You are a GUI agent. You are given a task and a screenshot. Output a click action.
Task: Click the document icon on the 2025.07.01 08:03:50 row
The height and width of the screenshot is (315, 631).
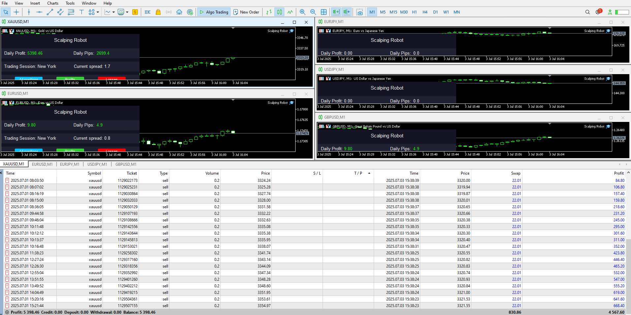click(7, 181)
